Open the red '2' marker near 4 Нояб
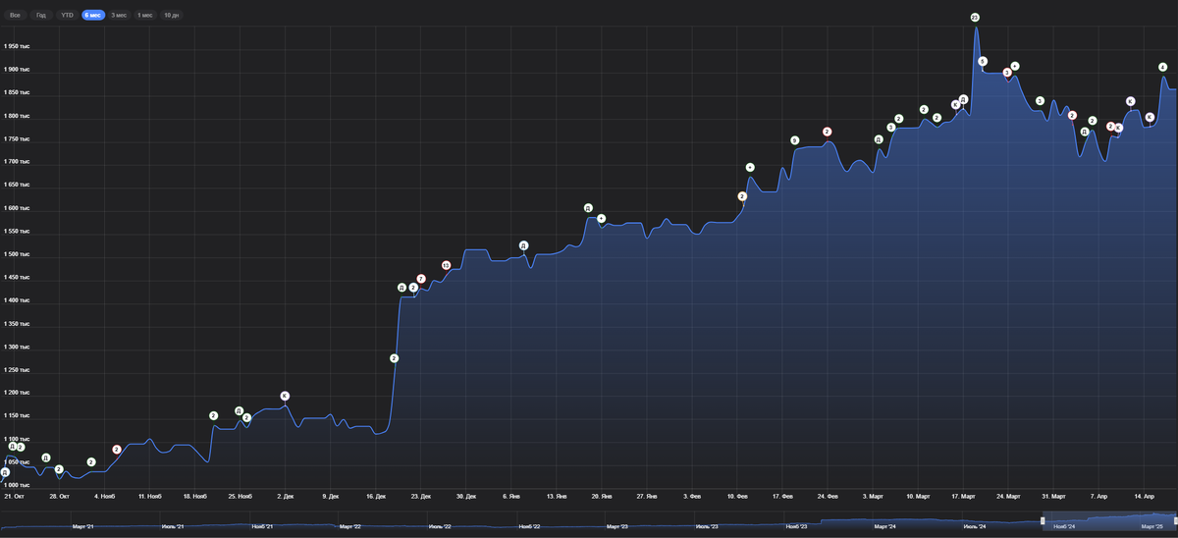1178x538 pixels. point(117,450)
